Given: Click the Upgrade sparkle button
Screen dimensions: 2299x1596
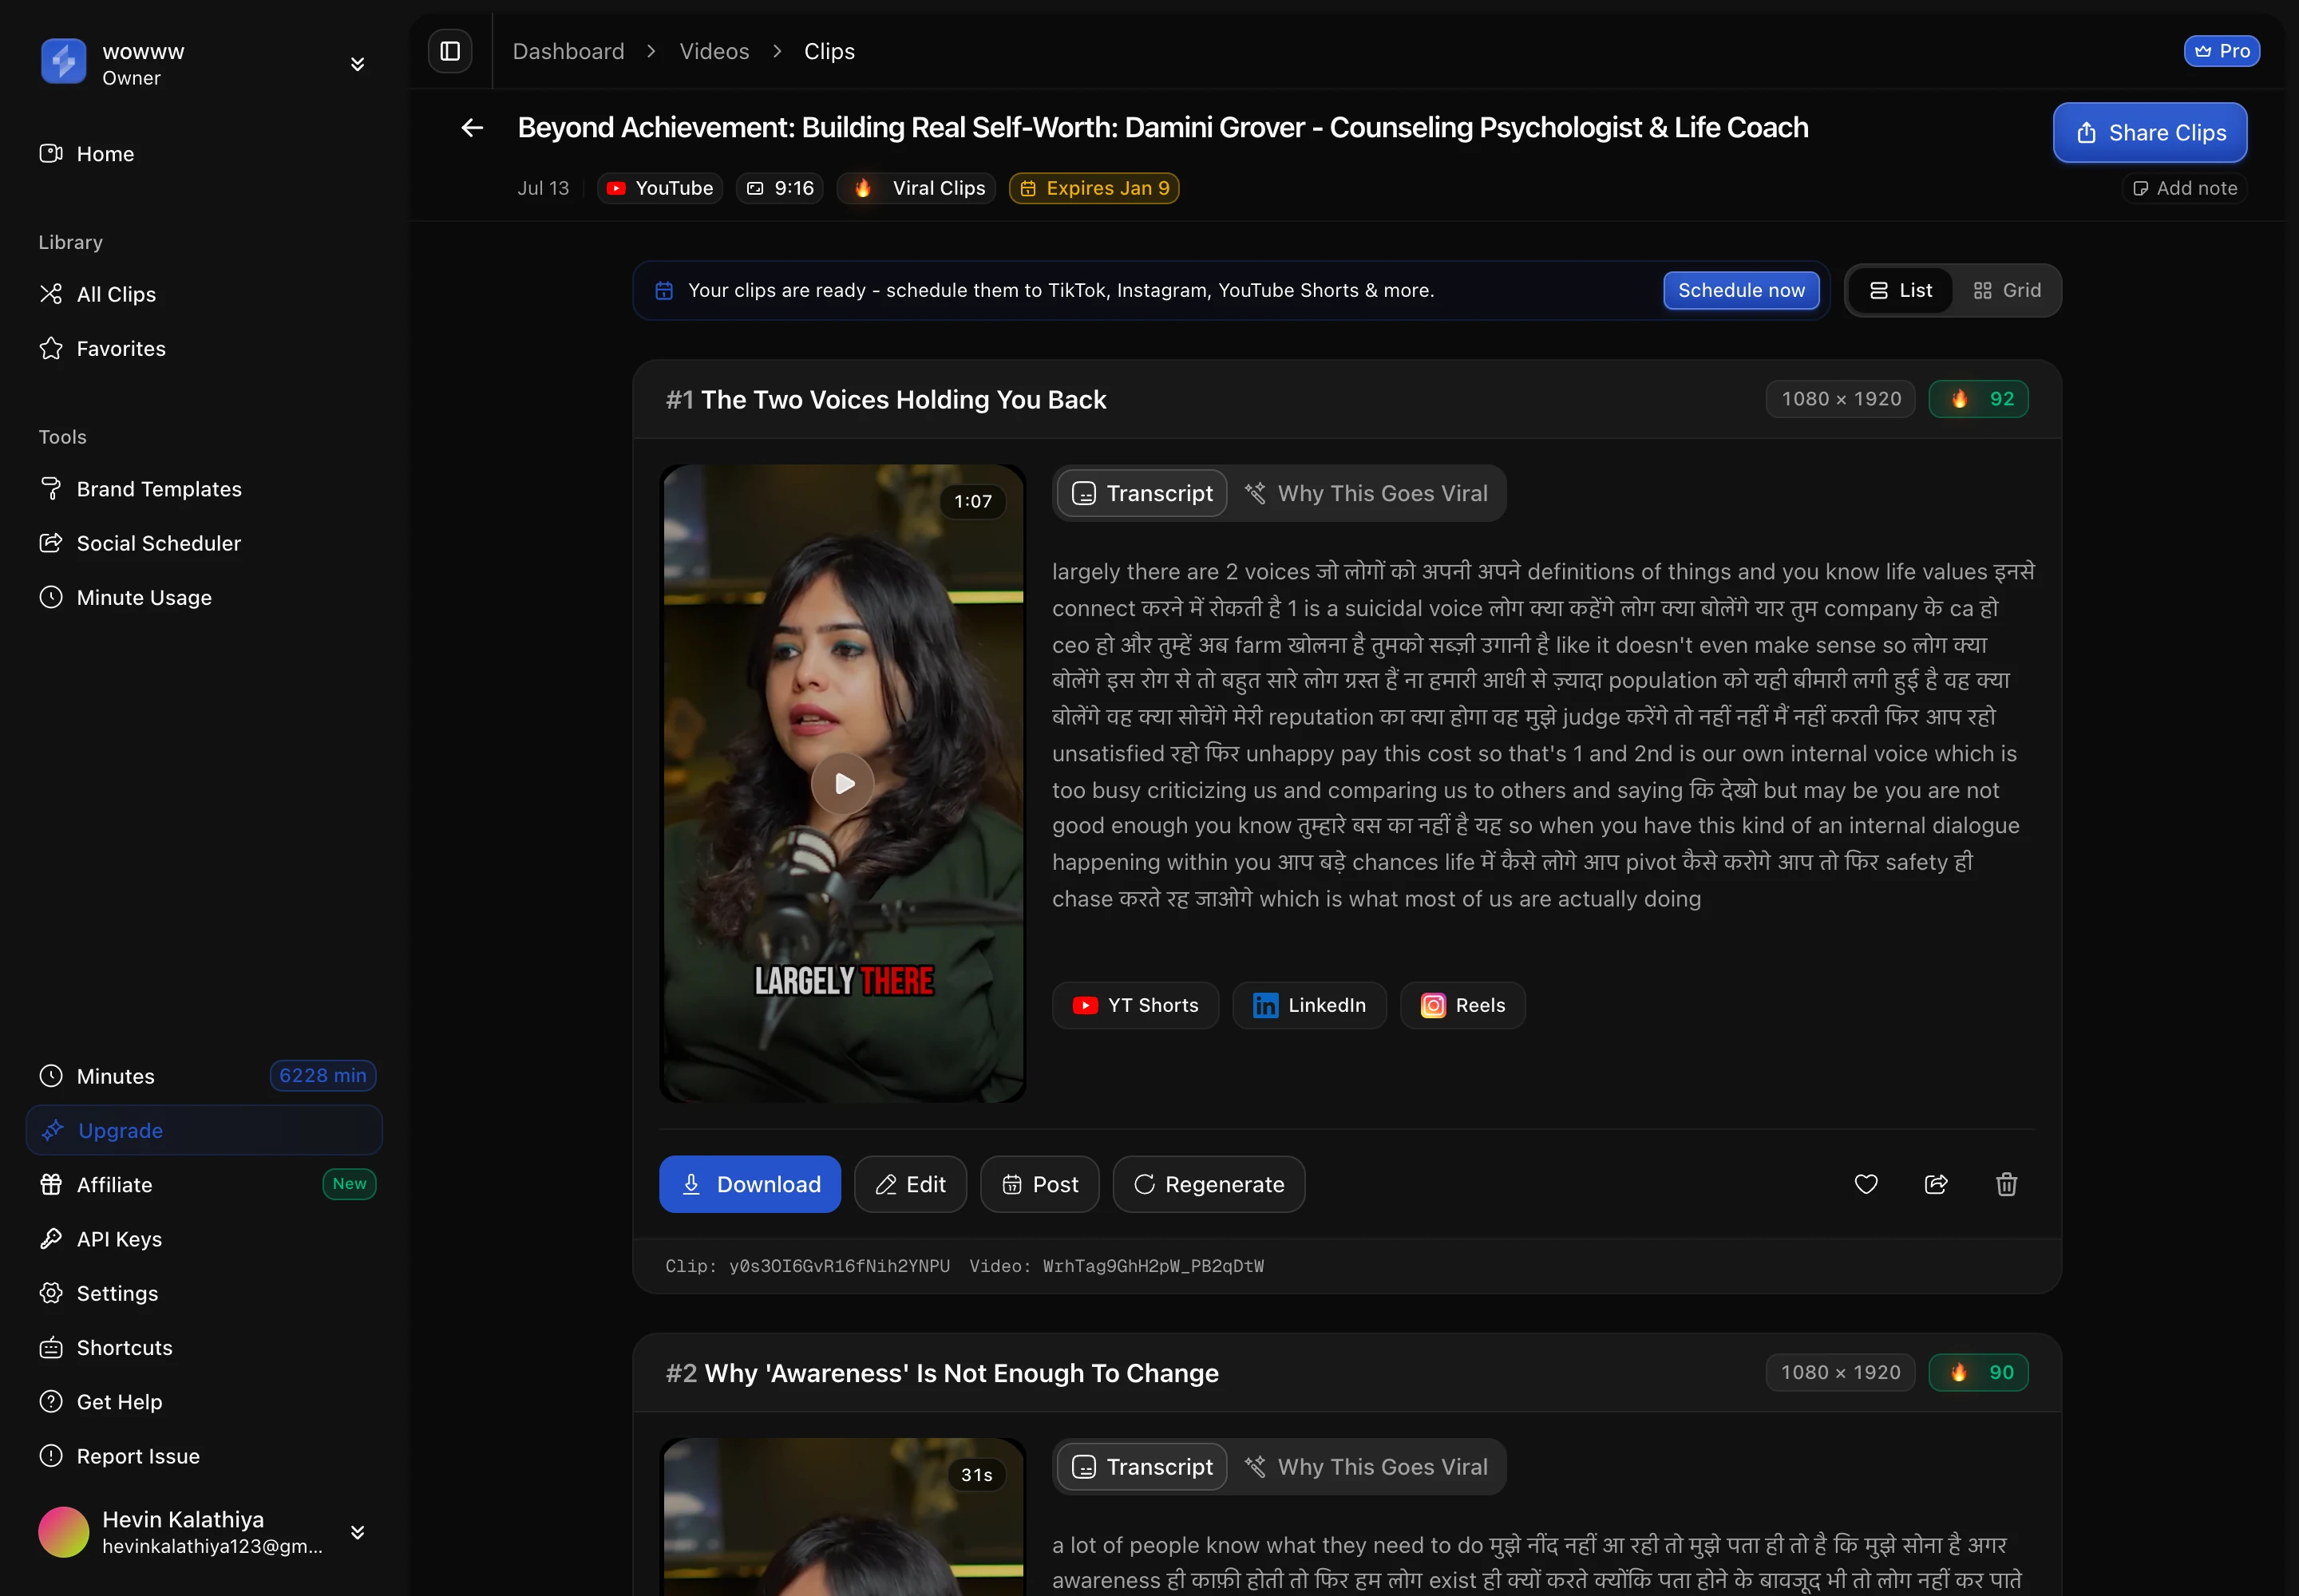Looking at the screenshot, I should click(x=204, y=1130).
